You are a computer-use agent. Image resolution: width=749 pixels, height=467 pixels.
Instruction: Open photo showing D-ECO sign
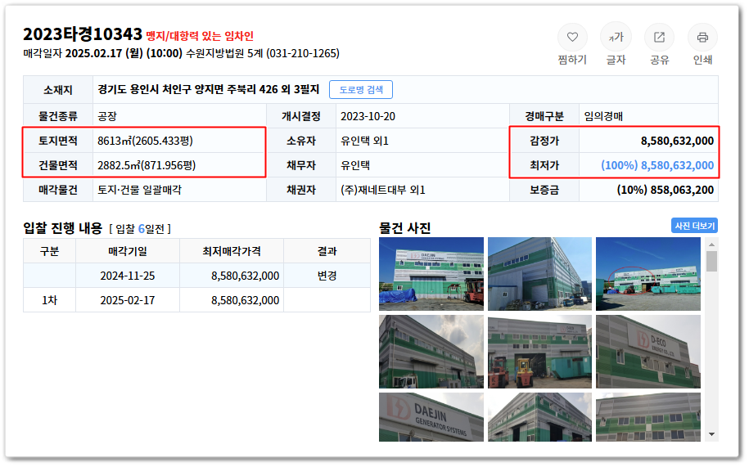648,352
